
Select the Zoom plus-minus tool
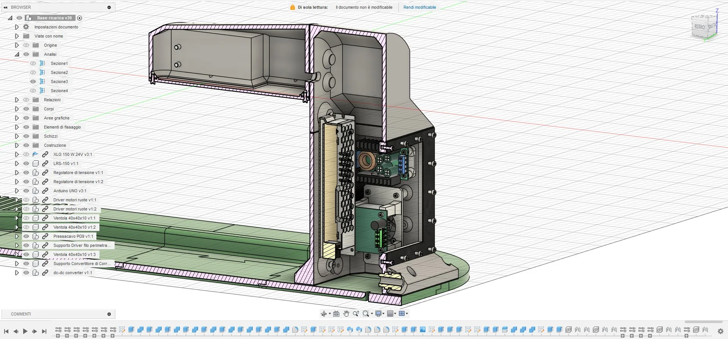356,314
